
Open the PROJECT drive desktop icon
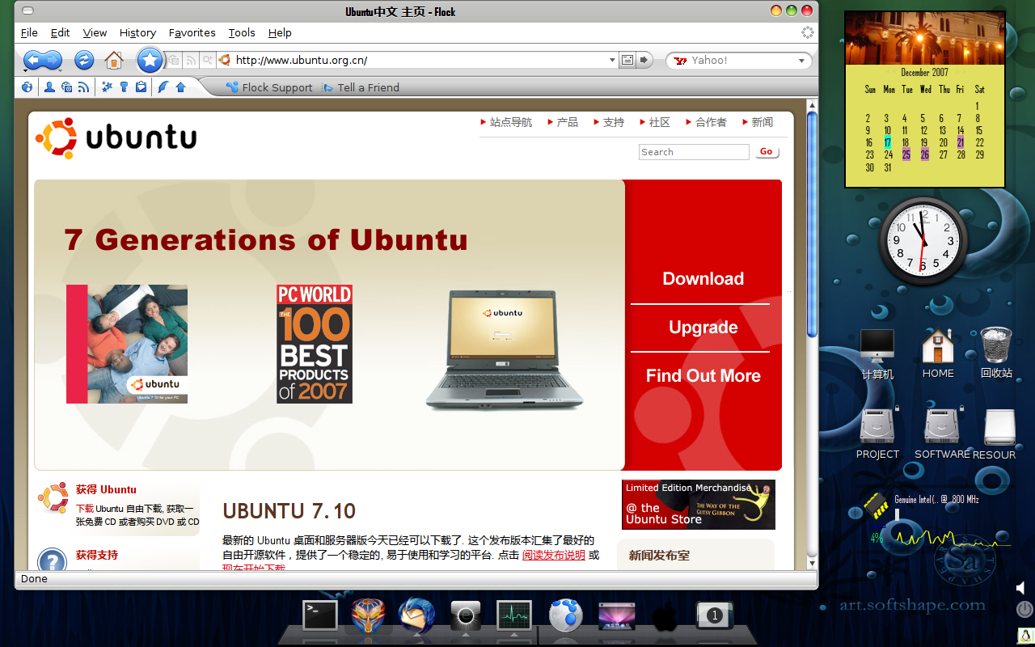pos(877,433)
